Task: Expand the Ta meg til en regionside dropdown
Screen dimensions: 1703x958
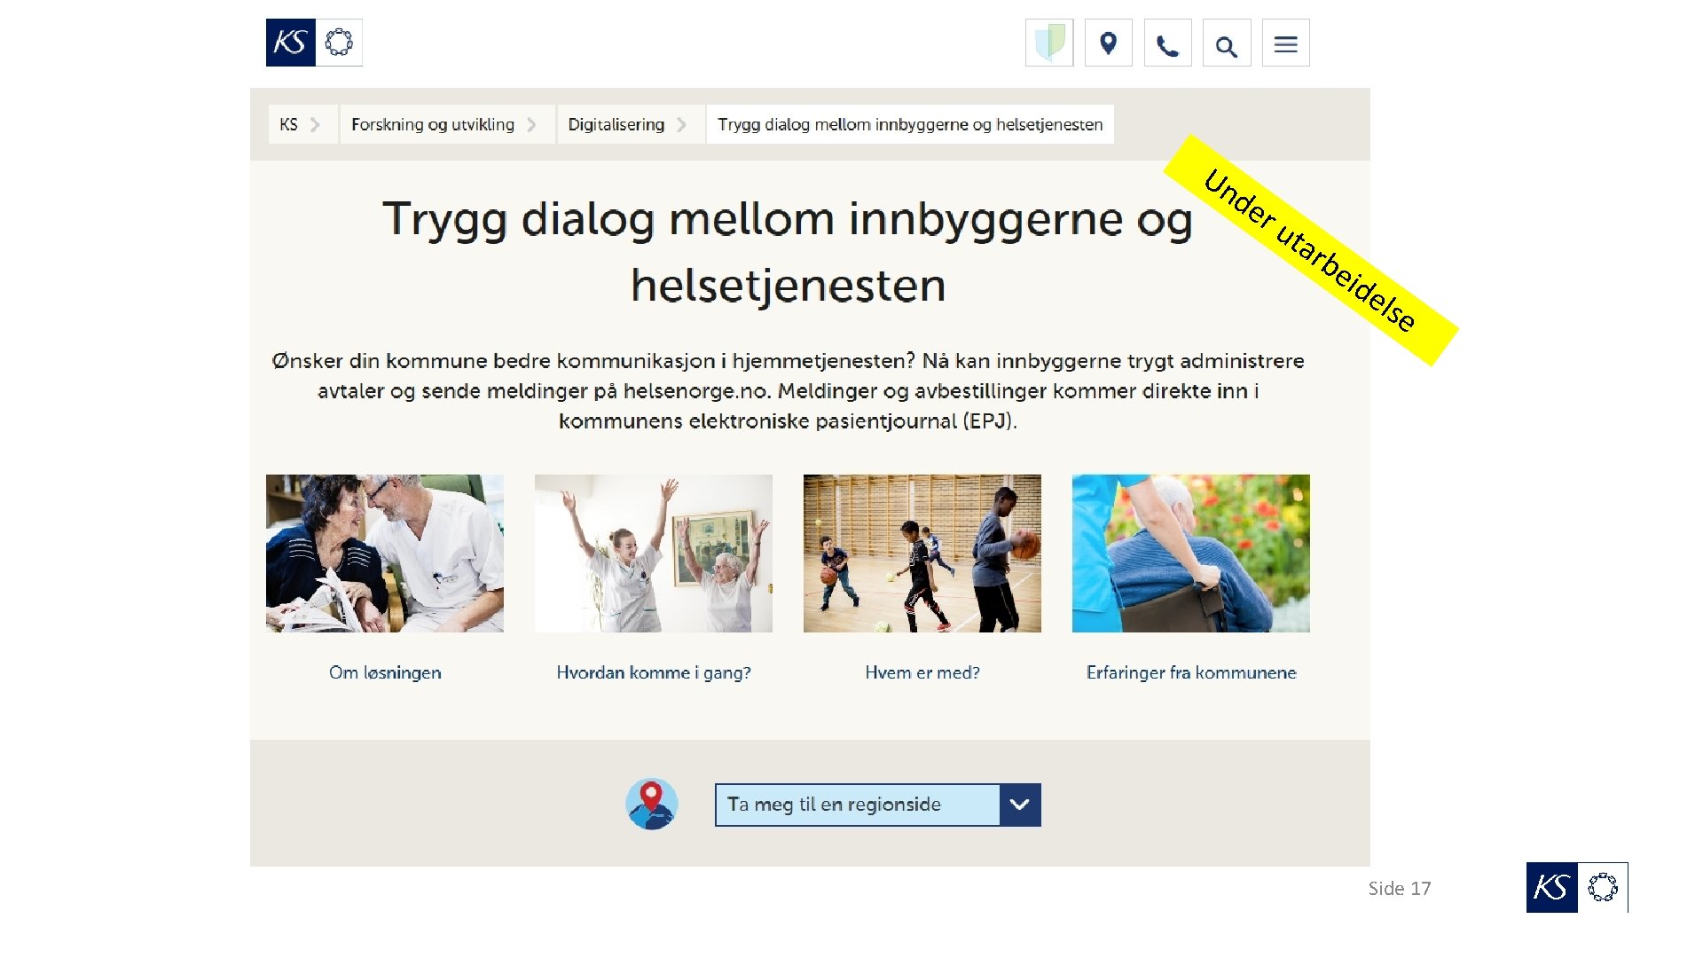Action: tap(877, 805)
